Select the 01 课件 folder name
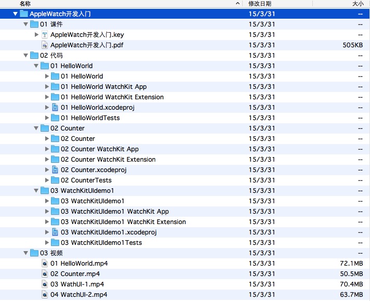 (51, 24)
